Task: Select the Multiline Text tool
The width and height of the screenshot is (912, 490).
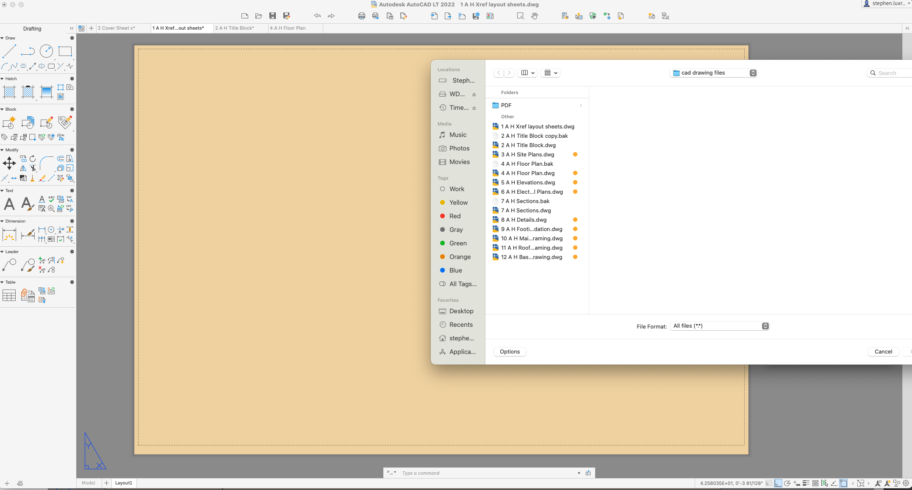Action: (x=9, y=204)
